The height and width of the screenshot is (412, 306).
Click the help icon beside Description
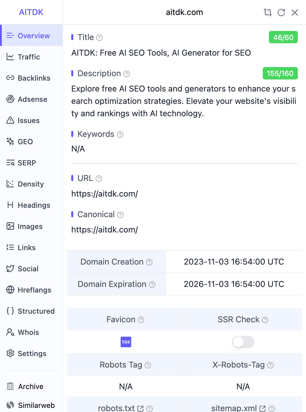click(x=127, y=74)
